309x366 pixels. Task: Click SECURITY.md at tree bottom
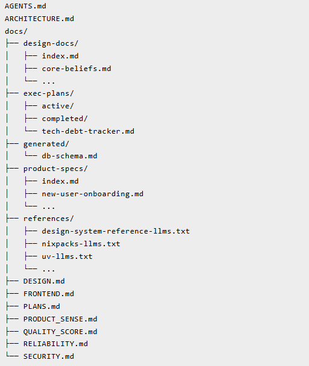[49, 356]
